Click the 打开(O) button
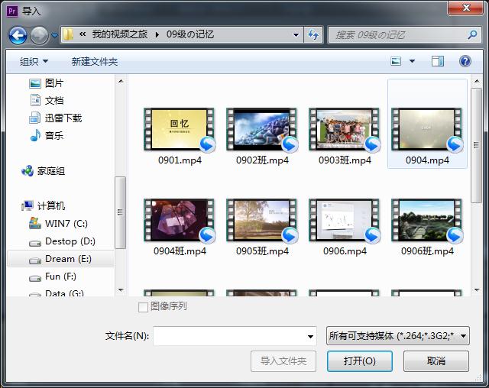Viewport: 489px width, 388px height. [360, 361]
